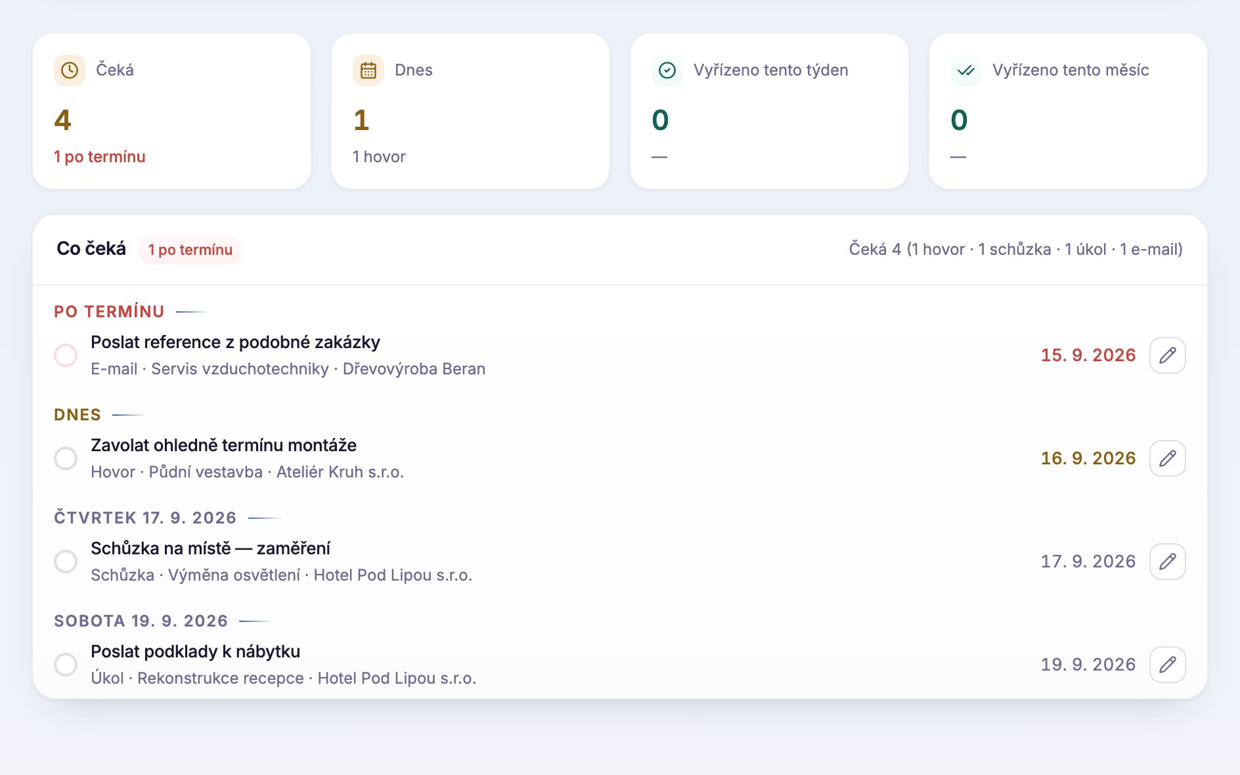The height and width of the screenshot is (775, 1240).
Task: Click the date 16. 9. 2026
Action: pos(1088,458)
